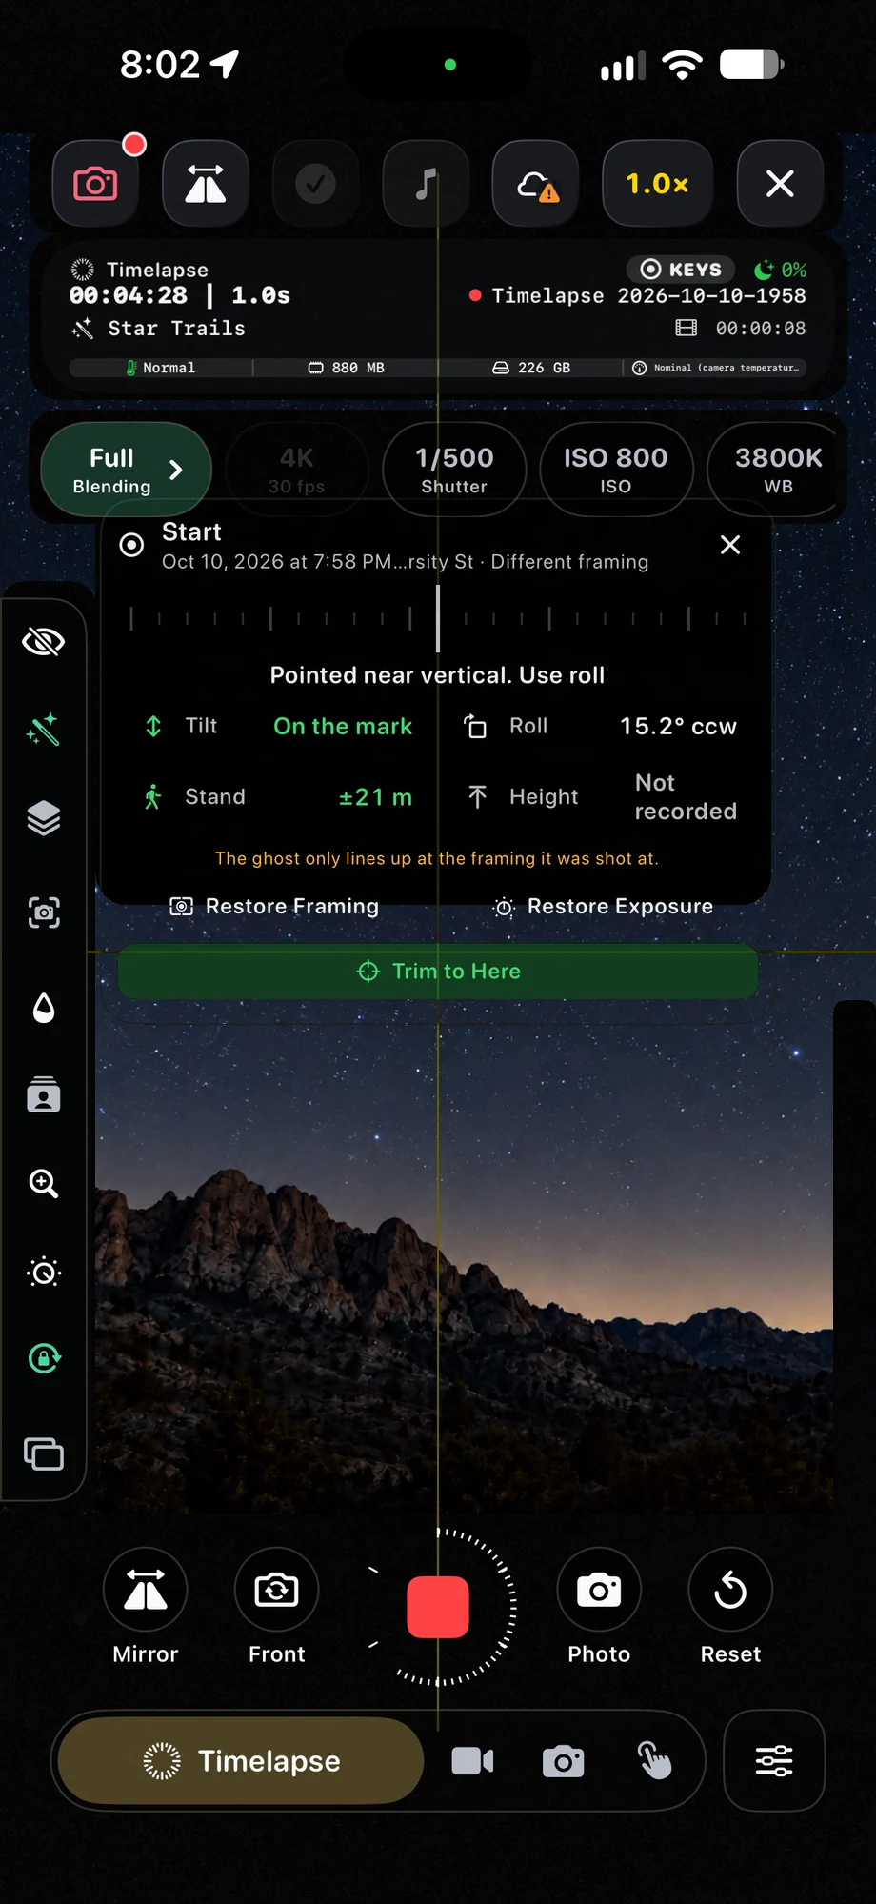
Task: Tap the battery icon in status bar
Action: [752, 65]
